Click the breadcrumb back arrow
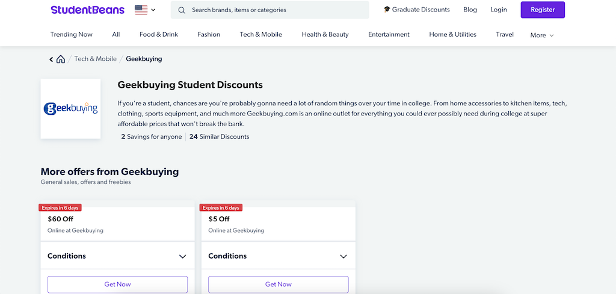Viewport: 616px width, 294px height. (51, 60)
